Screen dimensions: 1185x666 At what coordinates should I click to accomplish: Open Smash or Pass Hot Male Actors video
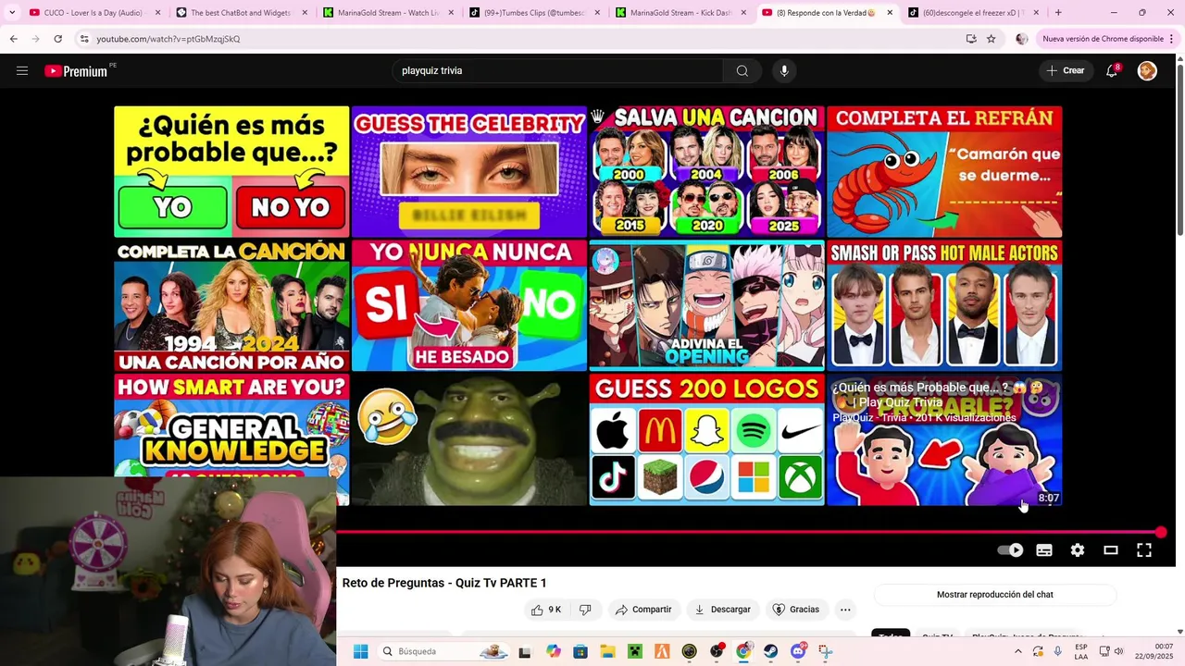click(x=944, y=305)
